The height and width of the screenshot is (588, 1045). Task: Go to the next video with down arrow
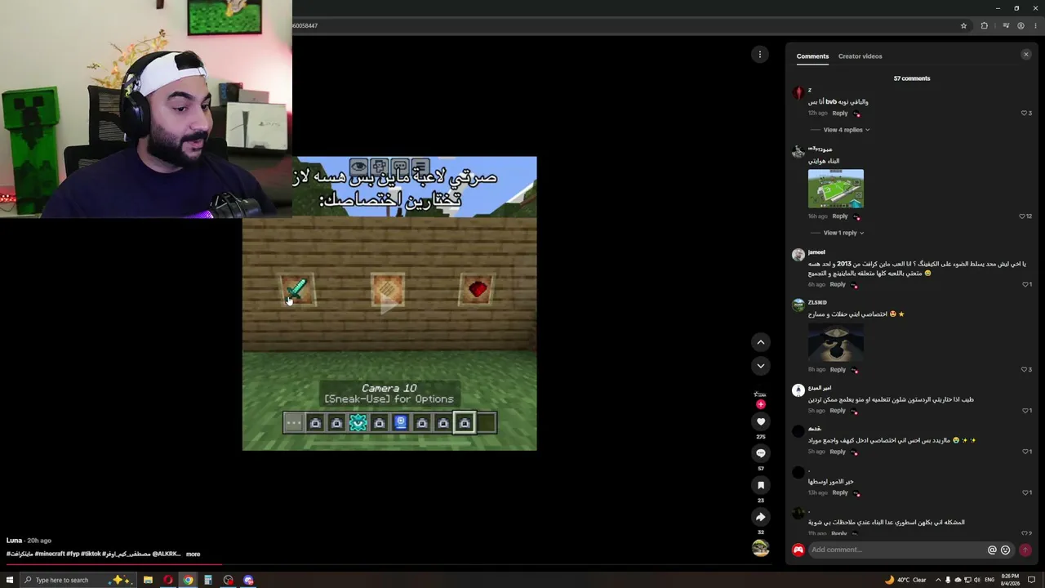760,366
